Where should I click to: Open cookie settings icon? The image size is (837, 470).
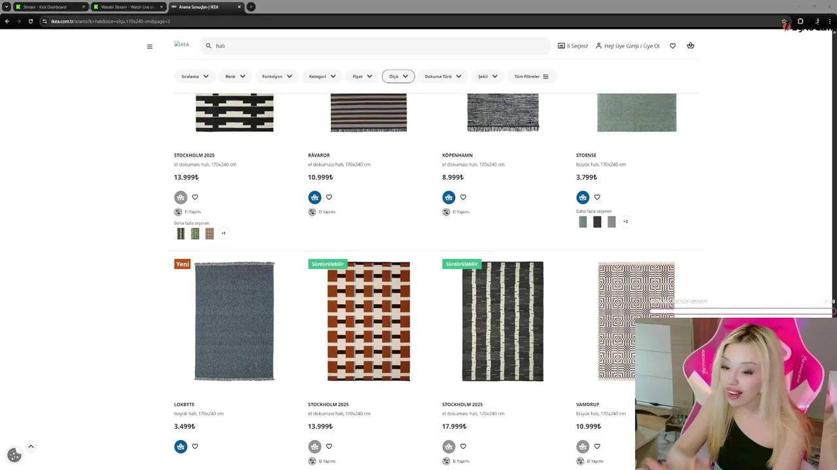click(14, 455)
